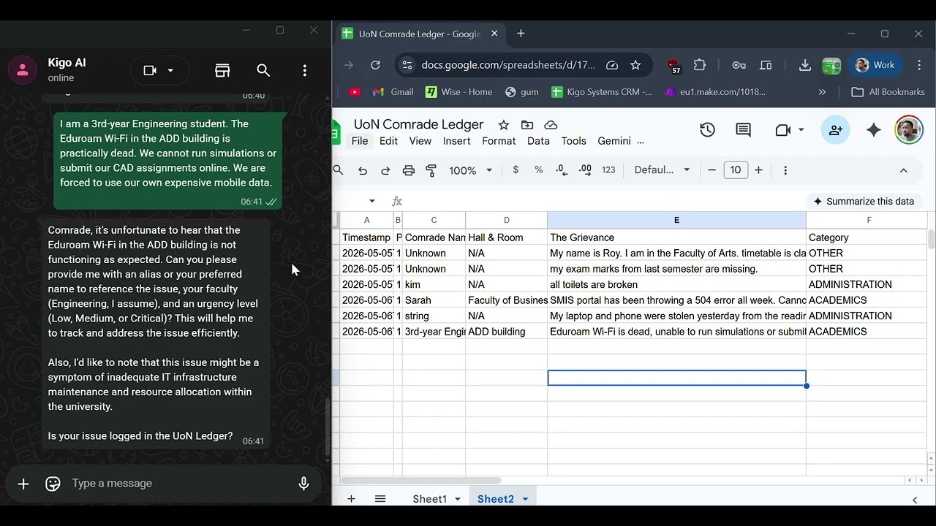Screen dimensions: 936x526
Task: Open Chrome three-dot menu
Action: pos(918,65)
